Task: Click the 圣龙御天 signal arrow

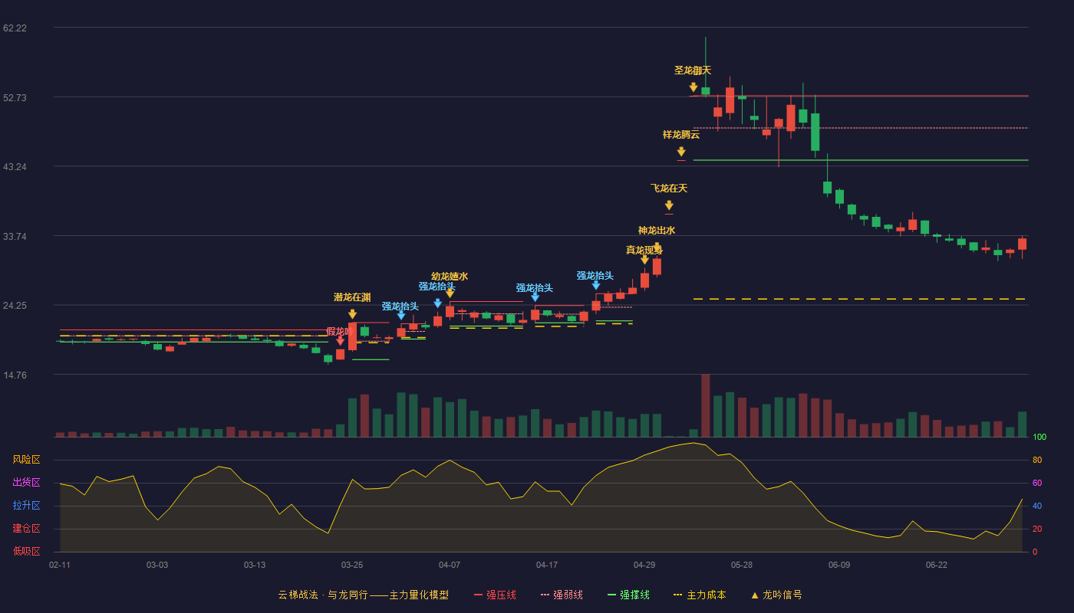Action: pyautogui.click(x=693, y=87)
